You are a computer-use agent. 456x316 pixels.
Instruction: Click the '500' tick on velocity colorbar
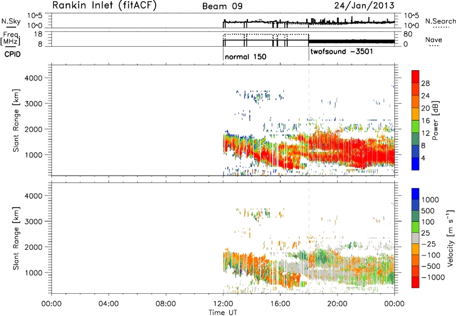click(x=429, y=210)
